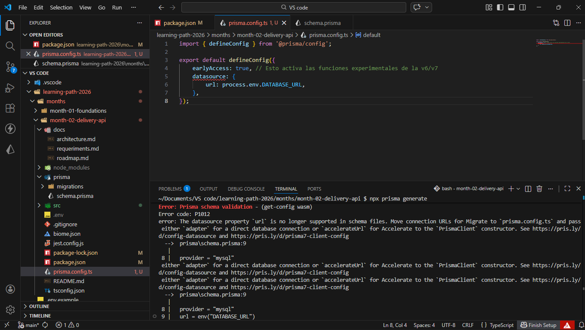
Task: Open the File menu
Action: coord(23,7)
